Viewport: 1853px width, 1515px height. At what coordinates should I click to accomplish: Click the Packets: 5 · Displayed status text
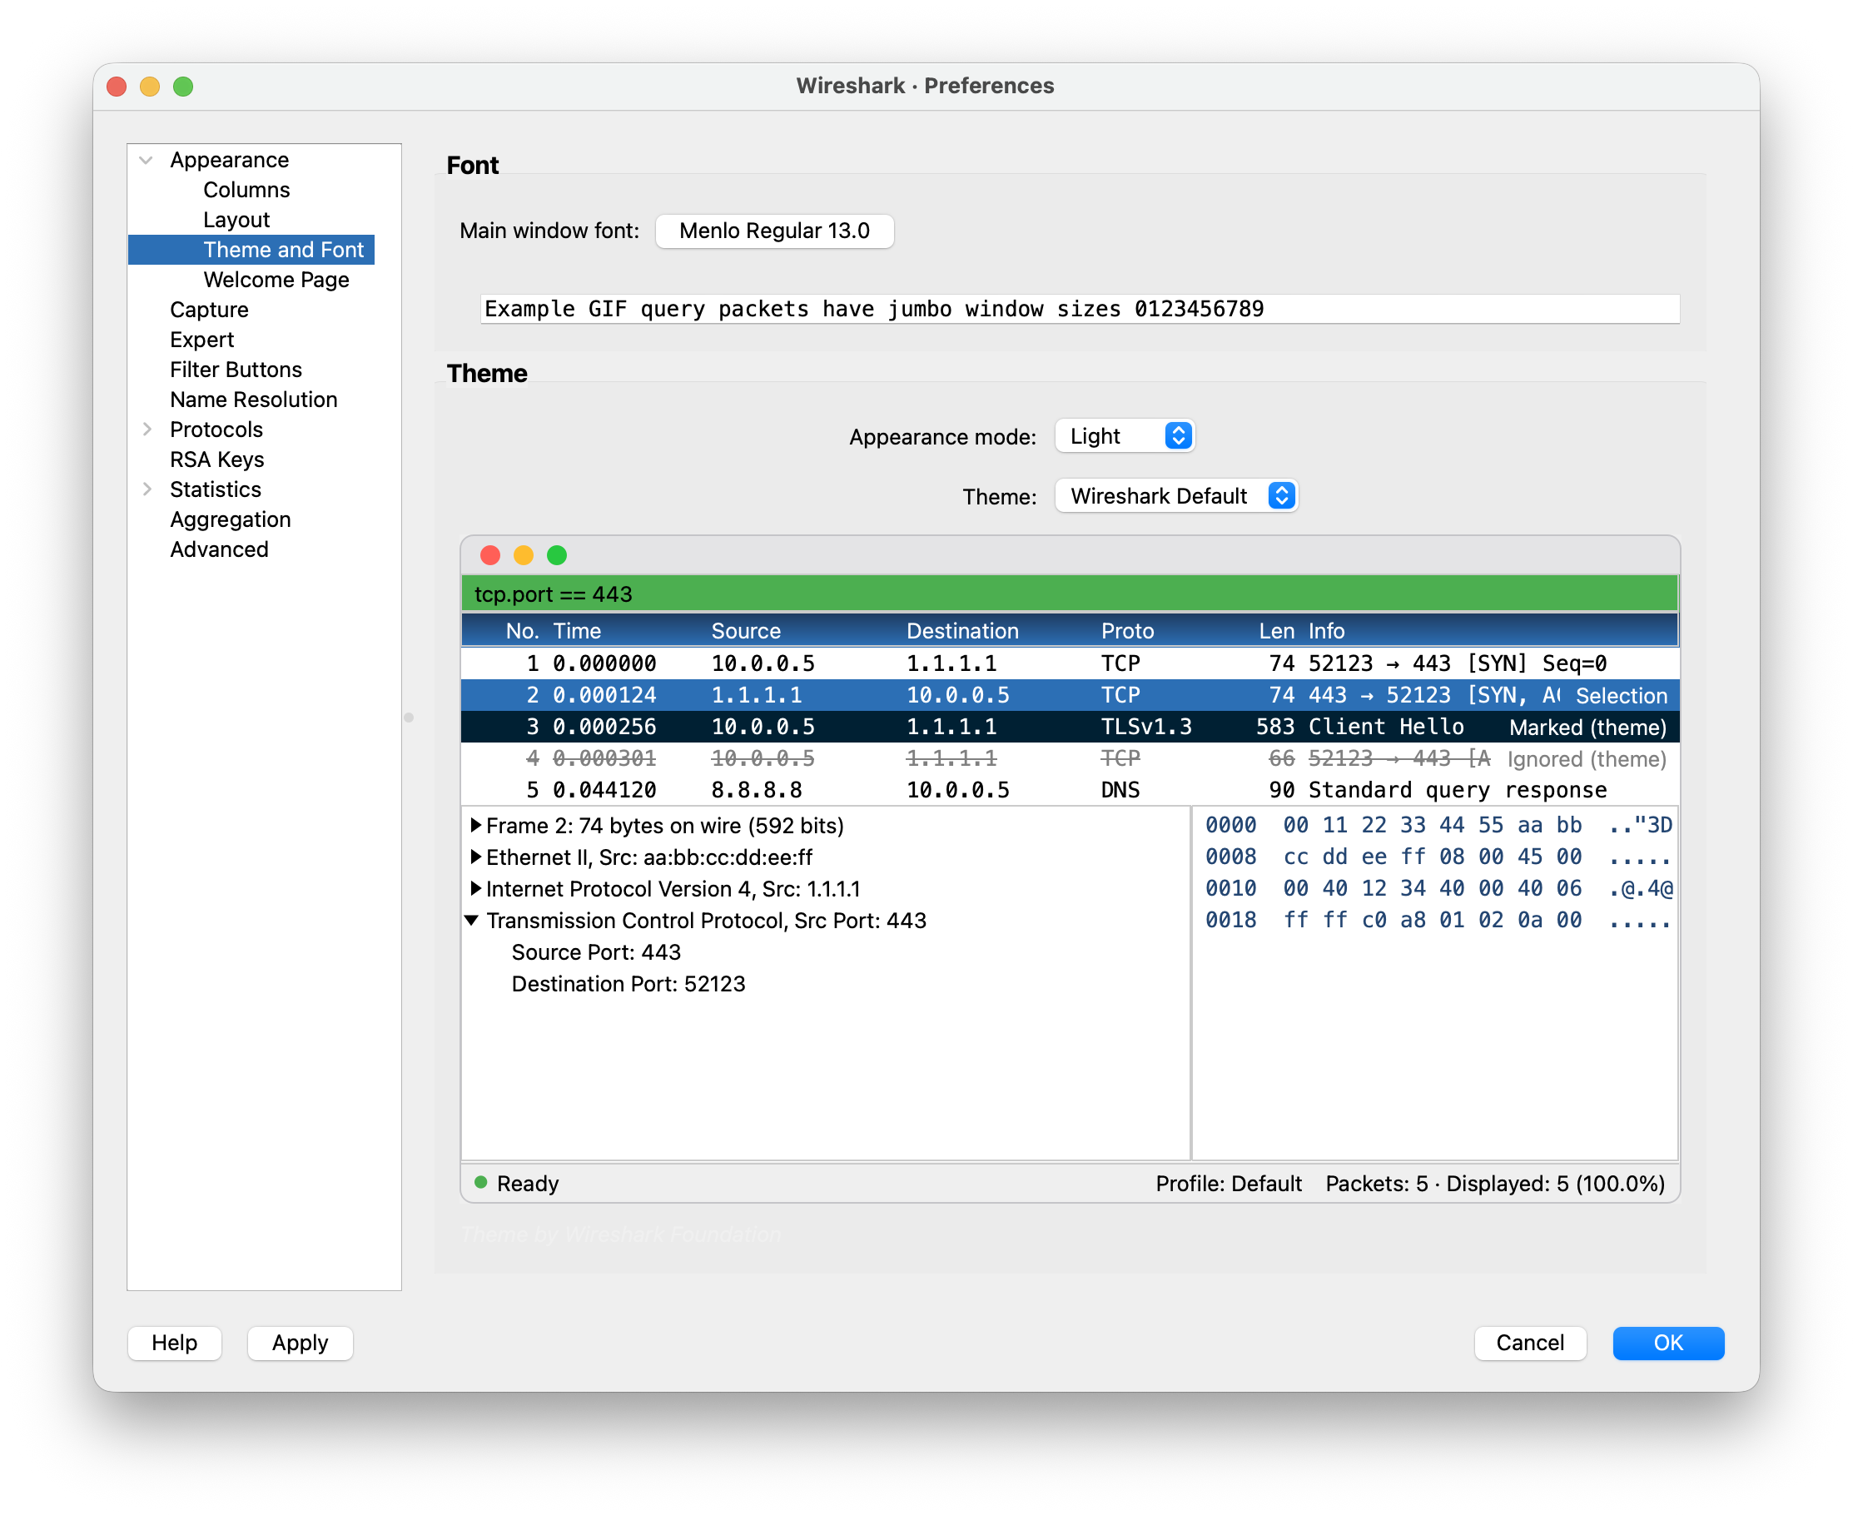coord(1495,1185)
